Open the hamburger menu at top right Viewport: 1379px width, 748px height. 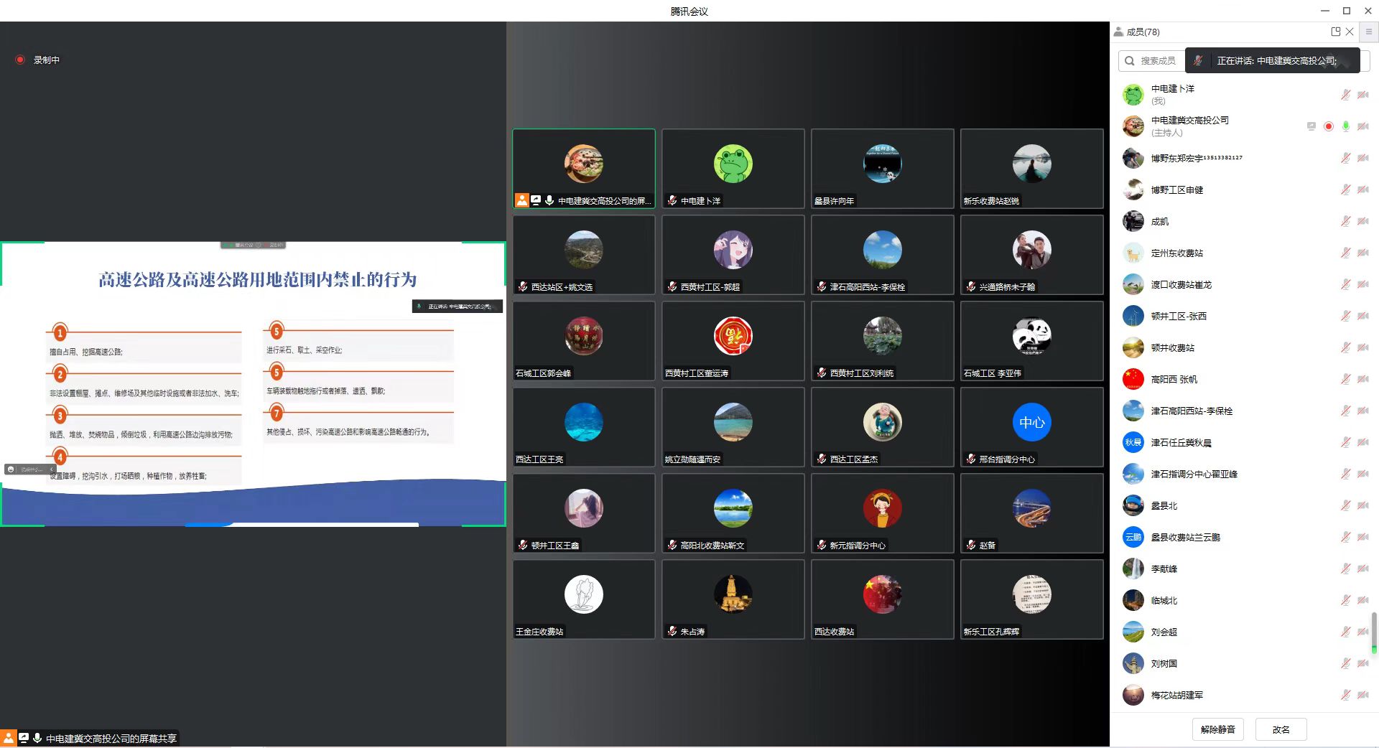(x=1368, y=32)
